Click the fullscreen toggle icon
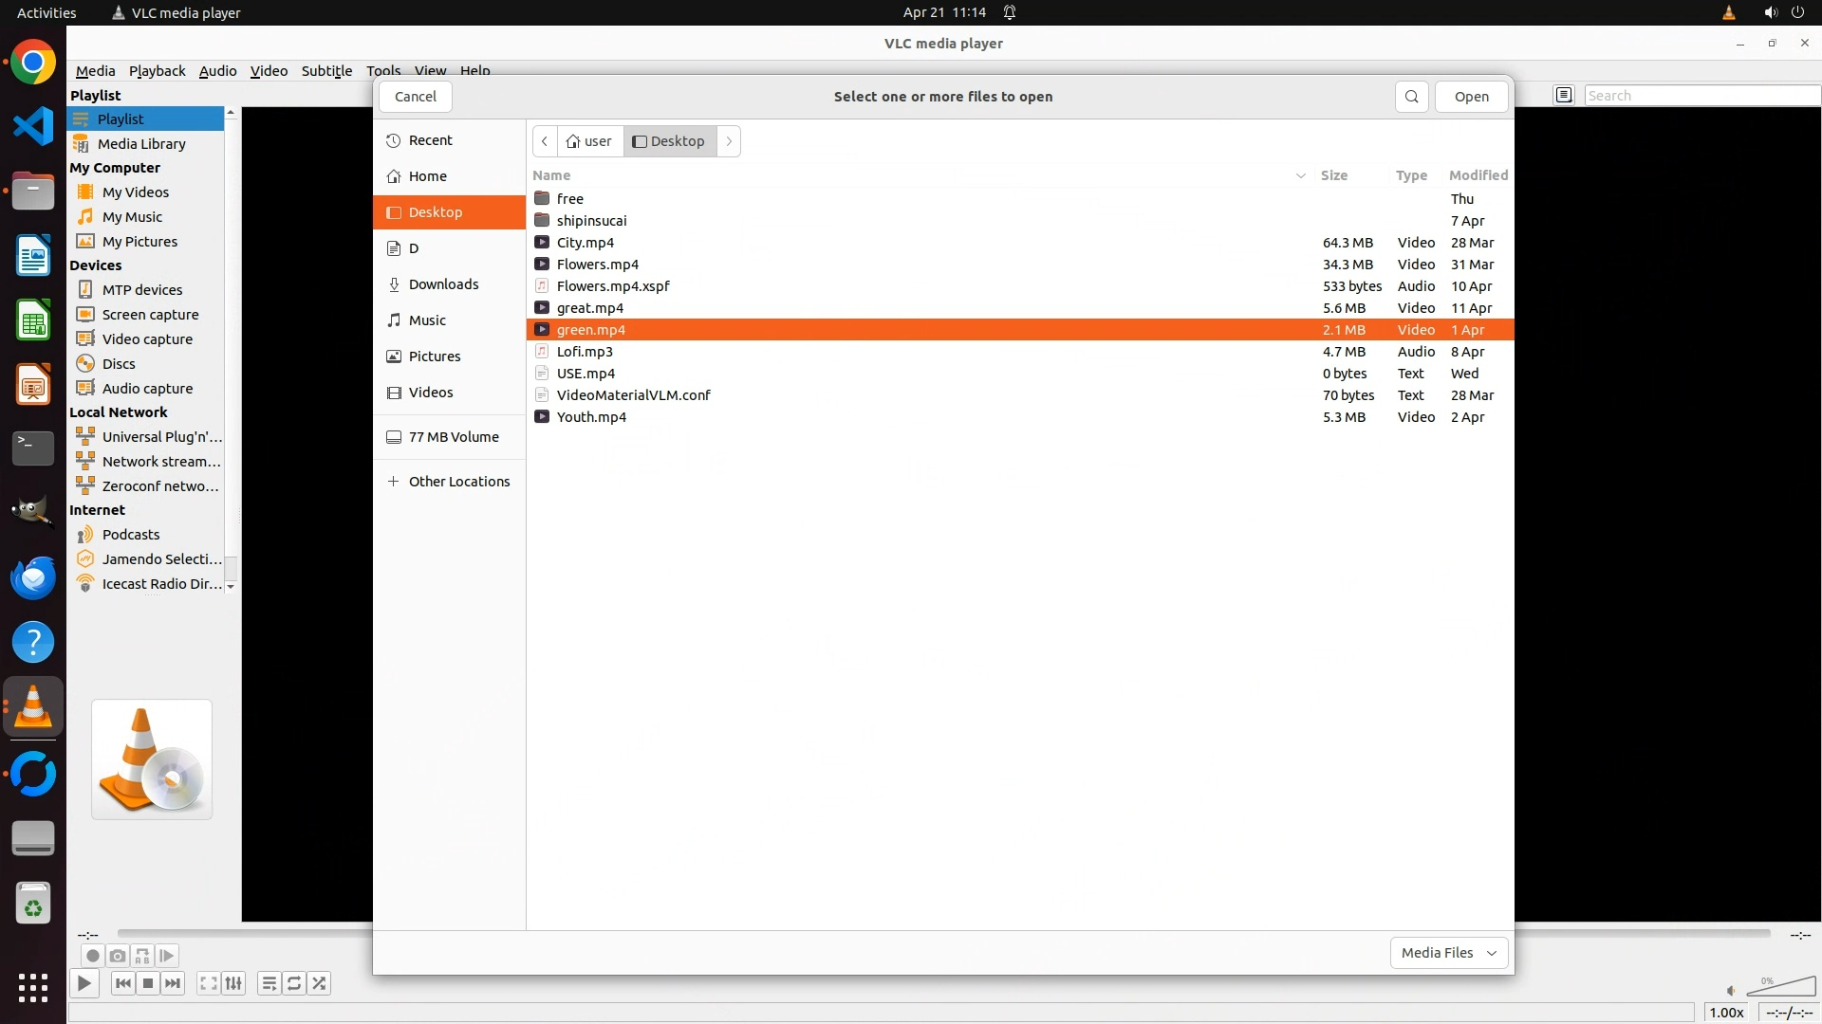Screen dimensions: 1822x1024 [x=208, y=983]
